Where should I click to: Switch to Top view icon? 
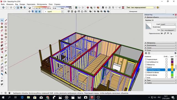(x=72, y=11)
